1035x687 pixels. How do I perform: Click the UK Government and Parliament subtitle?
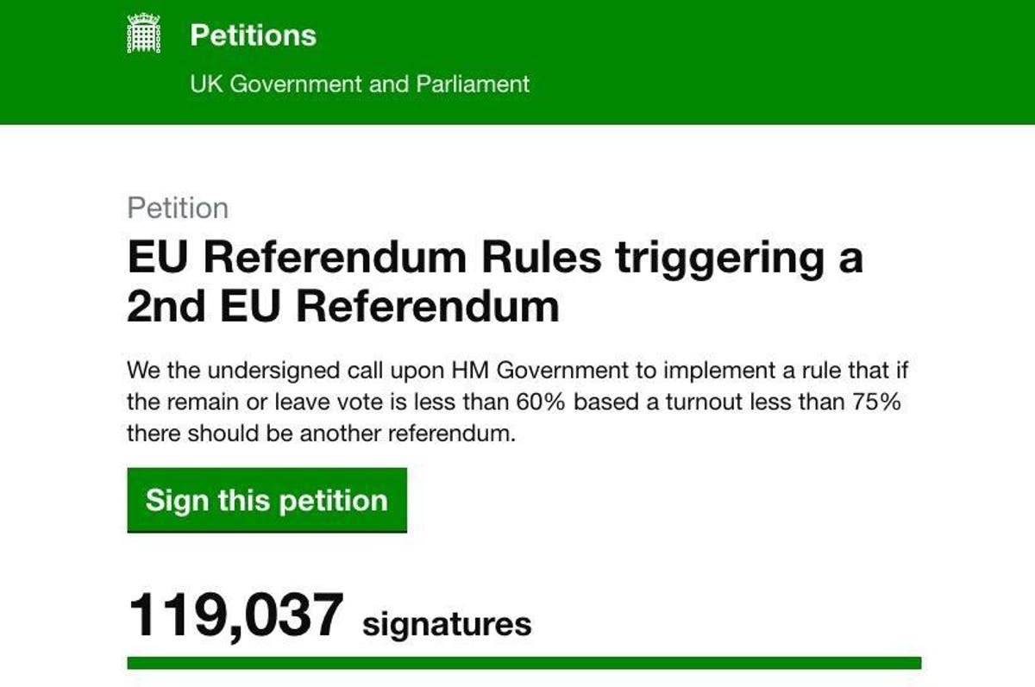[x=360, y=84]
